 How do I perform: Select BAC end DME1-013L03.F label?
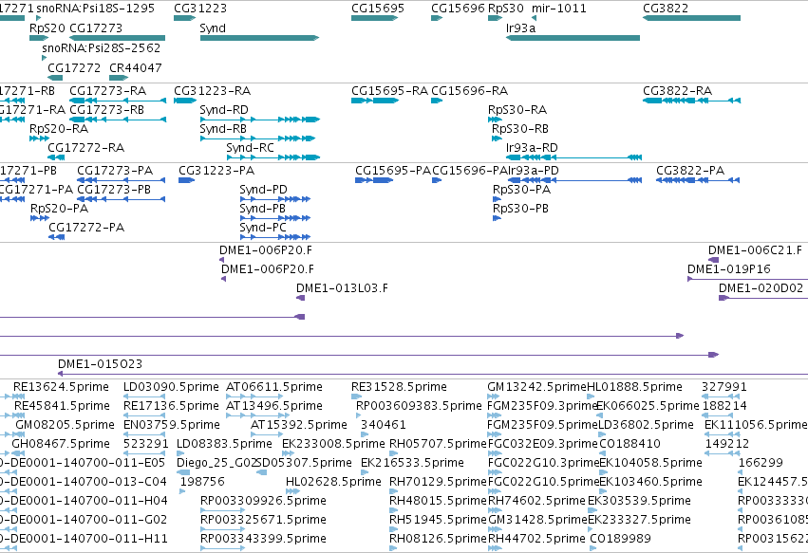coord(342,288)
